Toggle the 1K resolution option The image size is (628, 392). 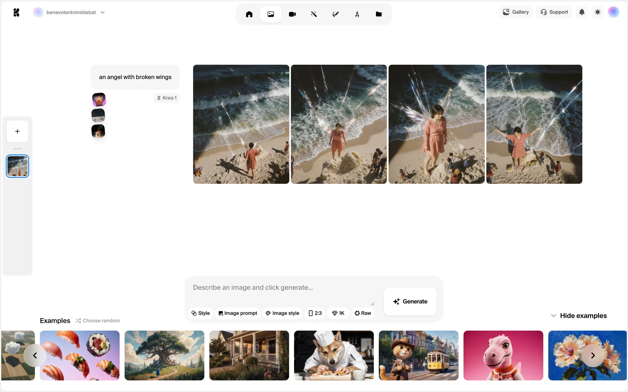[x=338, y=313]
